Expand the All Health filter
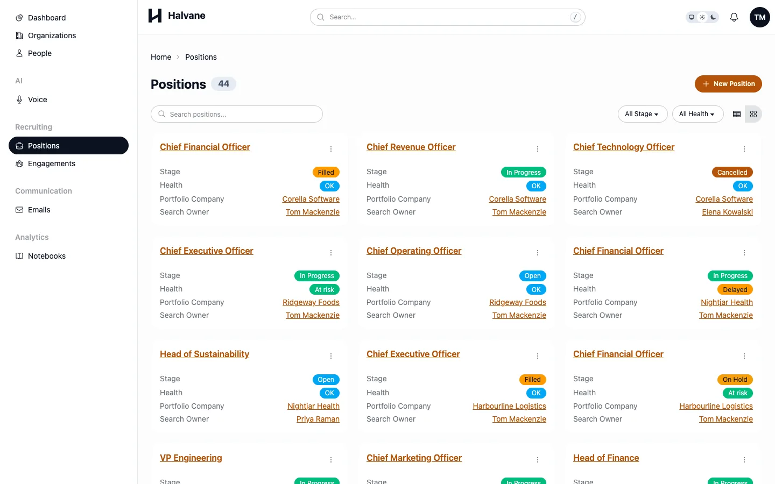This screenshot has height=484, width=775. click(x=697, y=114)
